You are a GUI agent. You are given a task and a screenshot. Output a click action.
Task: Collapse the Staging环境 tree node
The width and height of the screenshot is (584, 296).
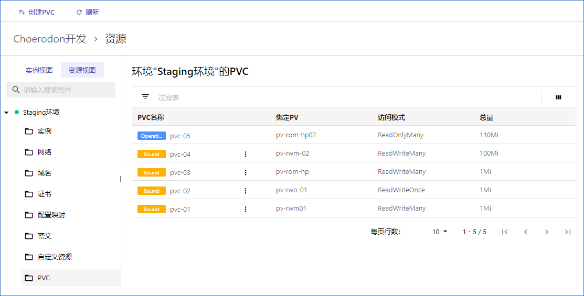6,112
